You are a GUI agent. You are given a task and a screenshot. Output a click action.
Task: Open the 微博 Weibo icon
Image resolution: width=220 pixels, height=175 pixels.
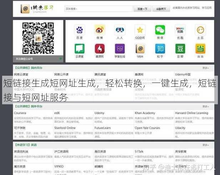(99, 30)
